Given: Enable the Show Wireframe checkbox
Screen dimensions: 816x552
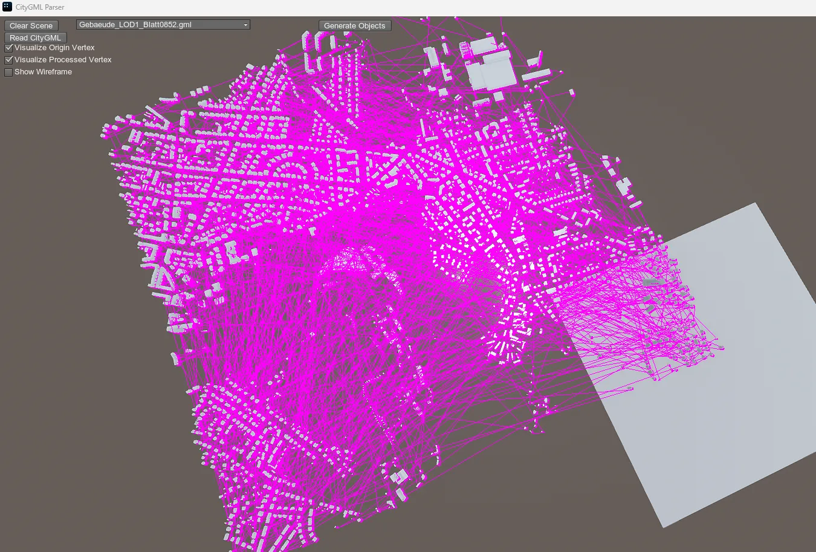Looking at the screenshot, I should point(9,72).
